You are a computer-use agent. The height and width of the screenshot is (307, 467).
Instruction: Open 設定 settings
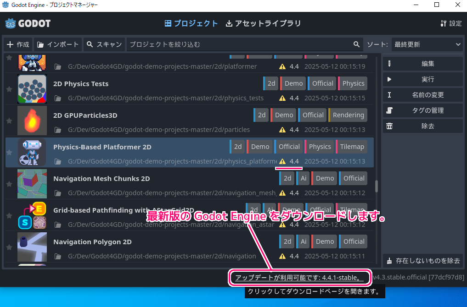pyautogui.click(x=451, y=23)
